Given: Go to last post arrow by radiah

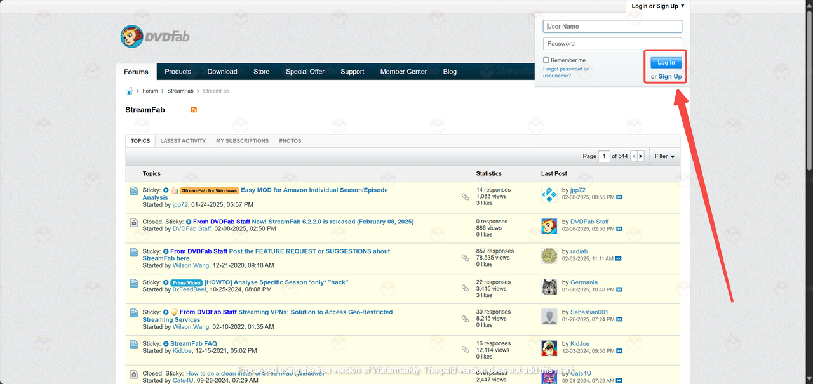Looking at the screenshot, I should coord(618,259).
